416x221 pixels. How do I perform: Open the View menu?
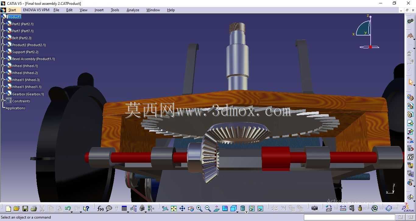coord(83,10)
